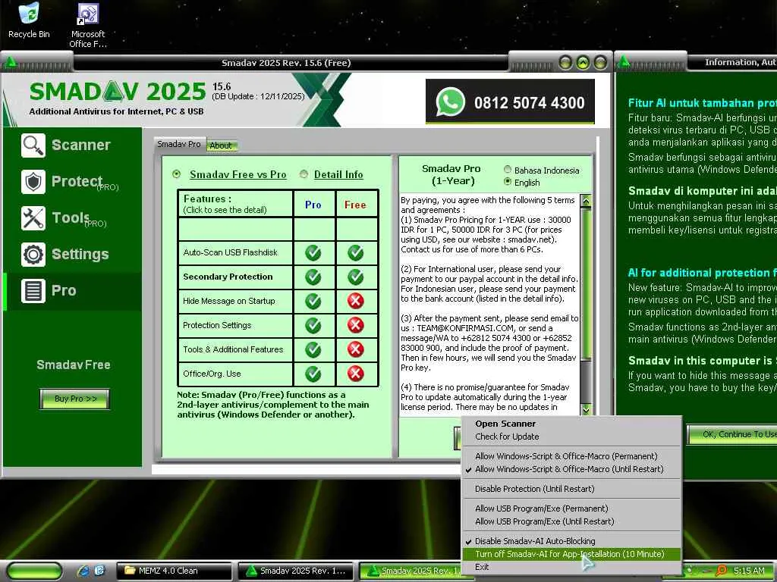Click the terms scrollbar thumb

pyautogui.click(x=587, y=283)
